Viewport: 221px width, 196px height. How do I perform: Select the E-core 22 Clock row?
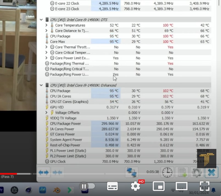click(x=130, y=3)
